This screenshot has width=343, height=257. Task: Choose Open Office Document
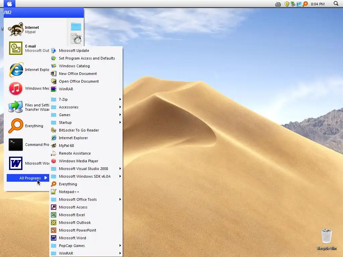click(86, 81)
